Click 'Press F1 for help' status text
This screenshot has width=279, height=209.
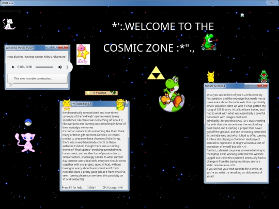[x=72, y=187]
